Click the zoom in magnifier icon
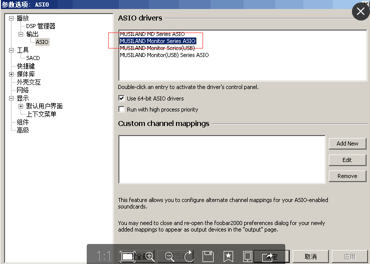The image size is (370, 264). click(x=149, y=256)
